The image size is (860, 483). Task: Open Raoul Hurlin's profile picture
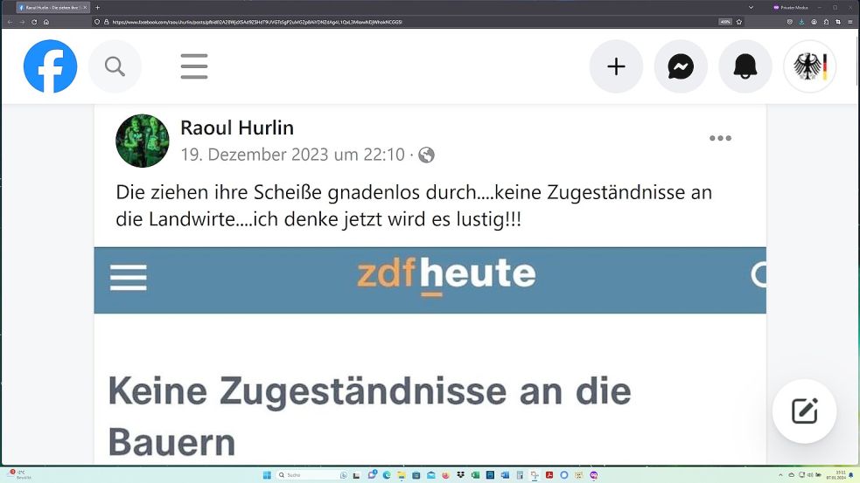(x=142, y=141)
